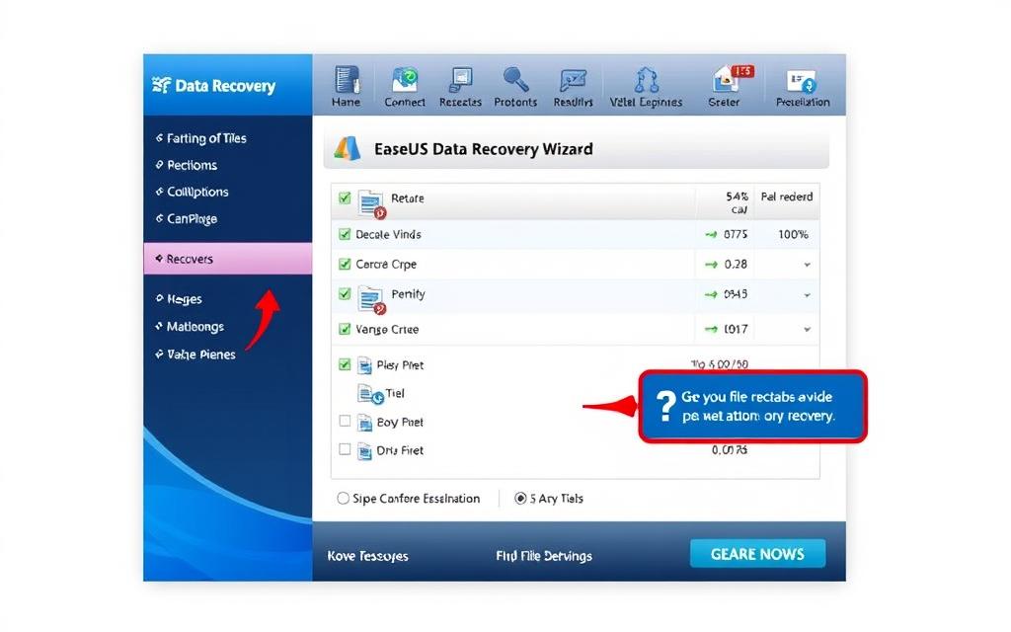
Task: Click the green arrow beside 0345
Action: point(711,294)
